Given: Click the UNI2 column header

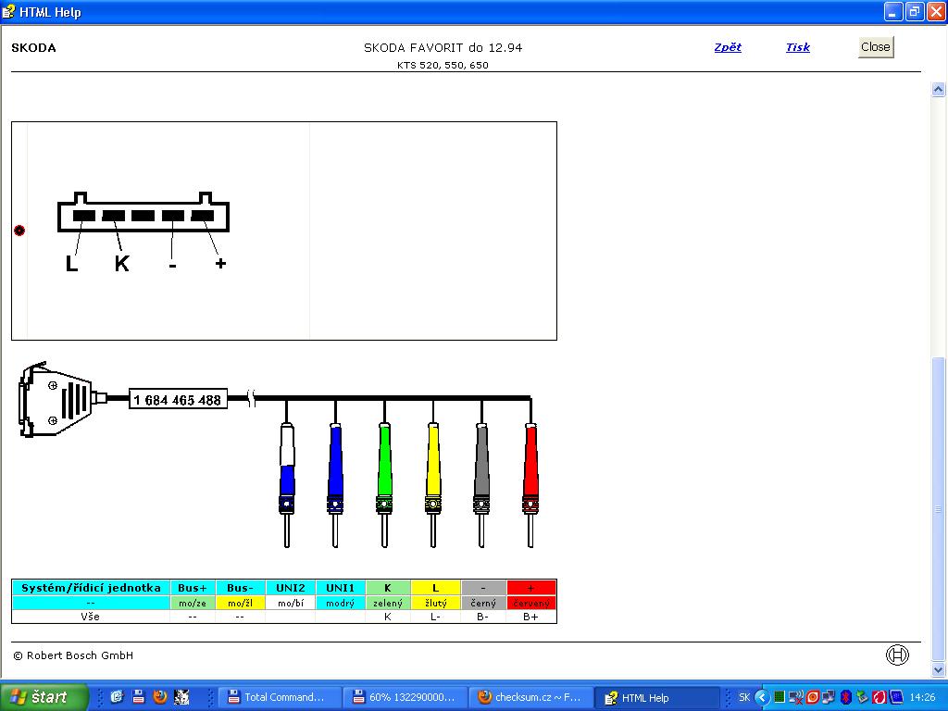Looking at the screenshot, I should [290, 588].
